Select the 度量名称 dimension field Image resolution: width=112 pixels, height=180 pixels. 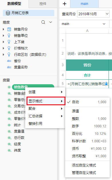[21, 67]
